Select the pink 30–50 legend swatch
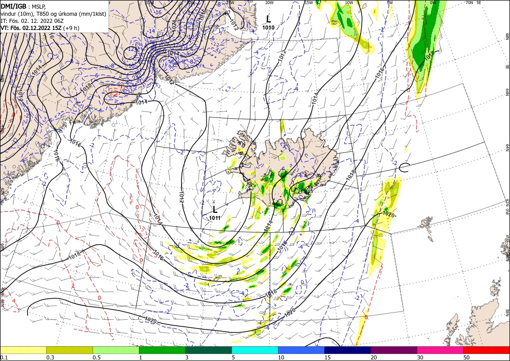The image size is (510, 361). pos(441,350)
